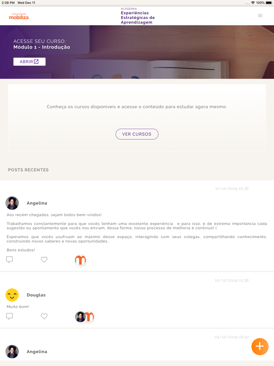This screenshot has width=274, height=366.
Task: Click the name Douglas
Action: pos(36,295)
